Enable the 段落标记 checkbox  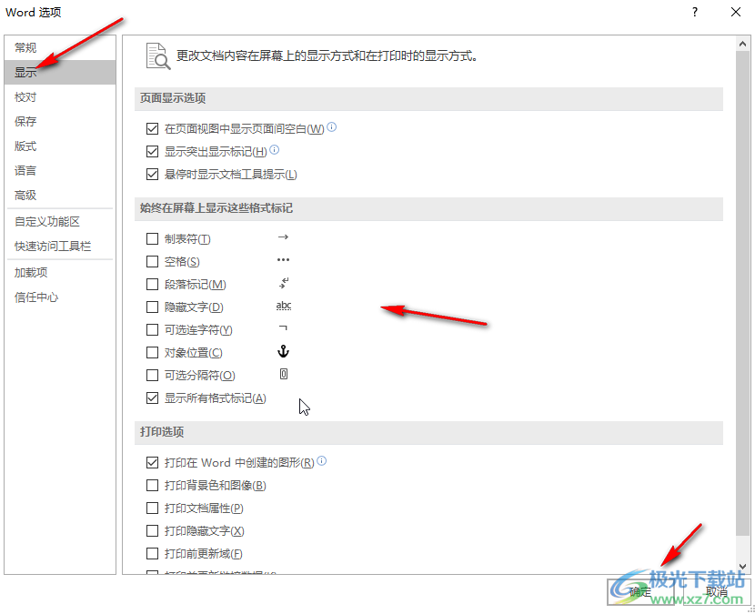[152, 284]
